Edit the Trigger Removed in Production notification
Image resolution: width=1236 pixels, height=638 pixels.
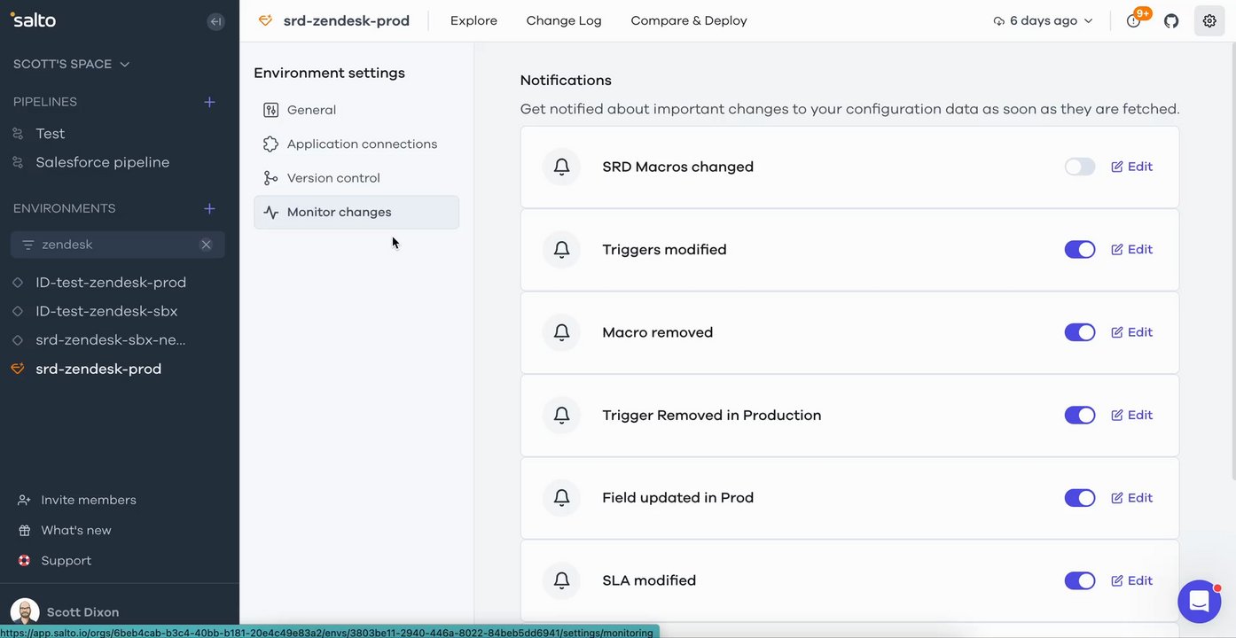tap(1132, 415)
